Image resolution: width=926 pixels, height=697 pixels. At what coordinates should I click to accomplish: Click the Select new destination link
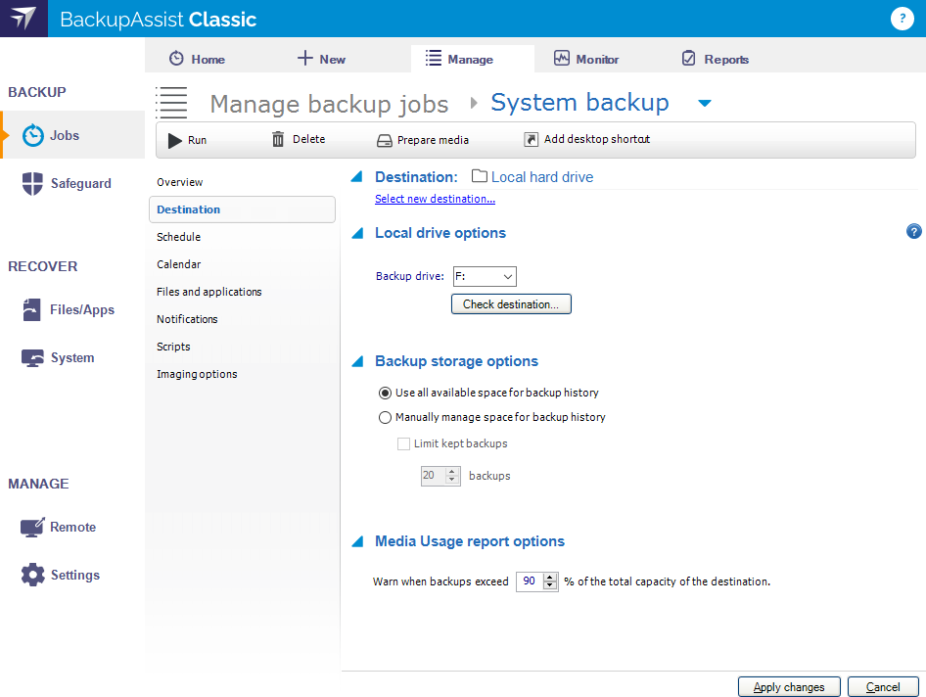[x=435, y=199]
